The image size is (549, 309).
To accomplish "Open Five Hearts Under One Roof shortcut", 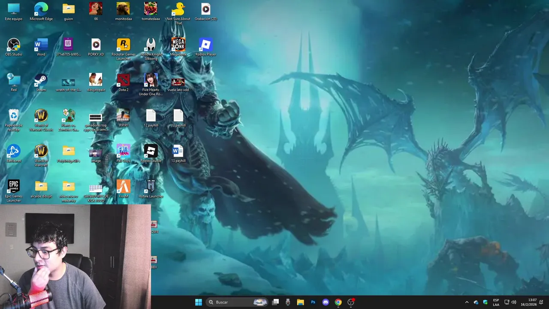I will (x=151, y=85).
